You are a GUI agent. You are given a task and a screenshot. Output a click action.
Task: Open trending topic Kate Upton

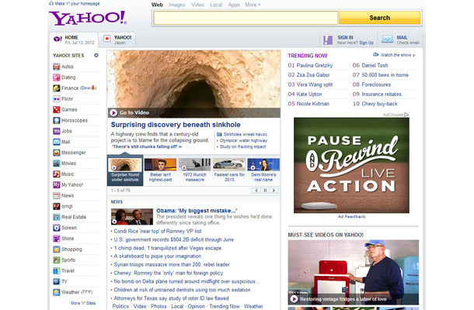pyautogui.click(x=309, y=94)
